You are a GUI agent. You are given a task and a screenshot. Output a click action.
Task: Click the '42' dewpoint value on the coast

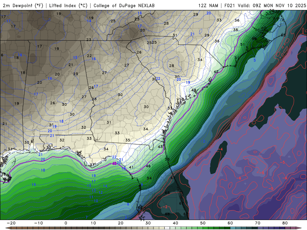(216, 72)
